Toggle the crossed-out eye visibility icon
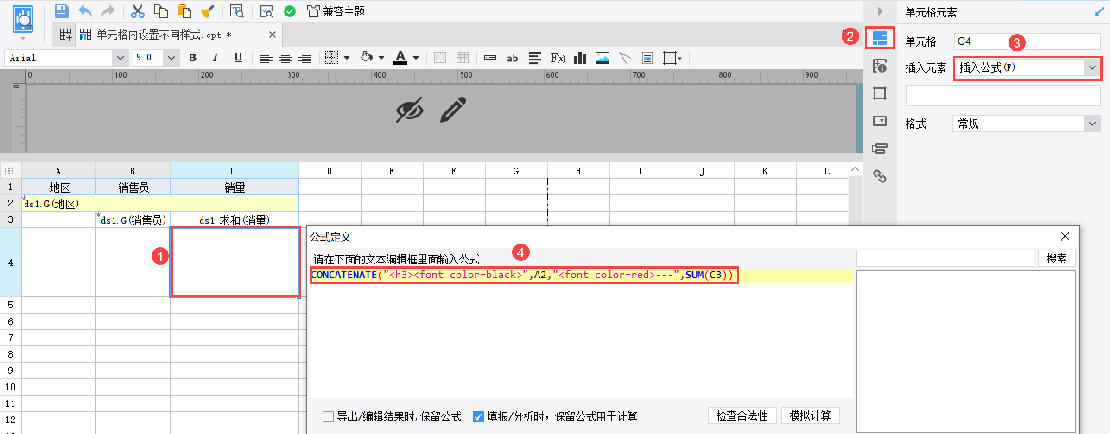The height and width of the screenshot is (434, 1110). tap(409, 110)
